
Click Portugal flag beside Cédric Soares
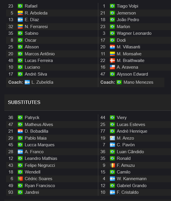coord(20,179)
